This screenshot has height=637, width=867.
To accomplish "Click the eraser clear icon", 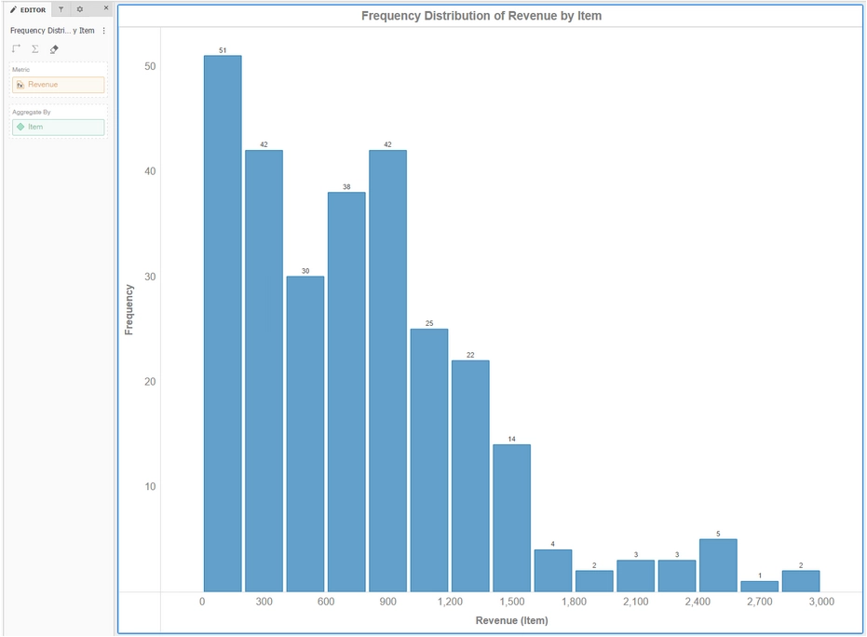I will pos(54,49).
